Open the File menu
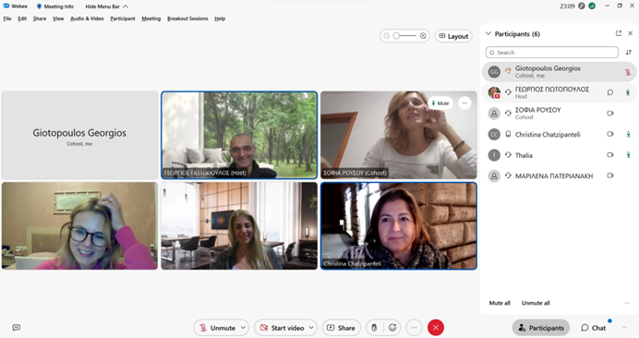This screenshot has height=338, width=639. click(7, 18)
